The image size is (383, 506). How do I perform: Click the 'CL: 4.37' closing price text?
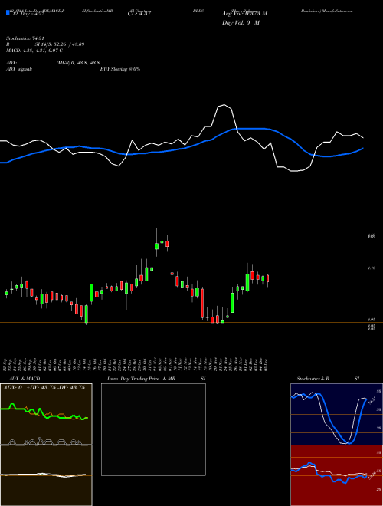139,14
